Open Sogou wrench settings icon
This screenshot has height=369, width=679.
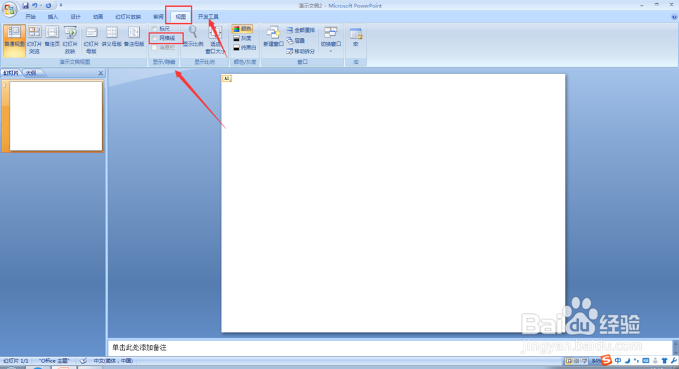[x=674, y=361]
